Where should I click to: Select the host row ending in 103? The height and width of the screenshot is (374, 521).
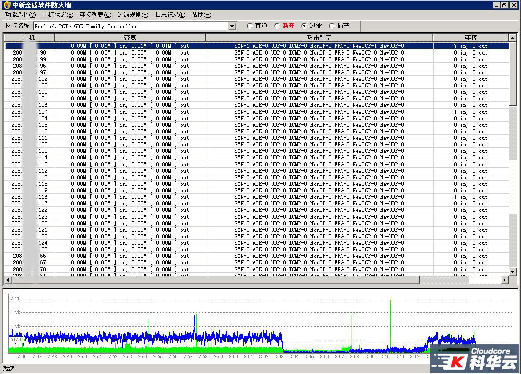256,86
